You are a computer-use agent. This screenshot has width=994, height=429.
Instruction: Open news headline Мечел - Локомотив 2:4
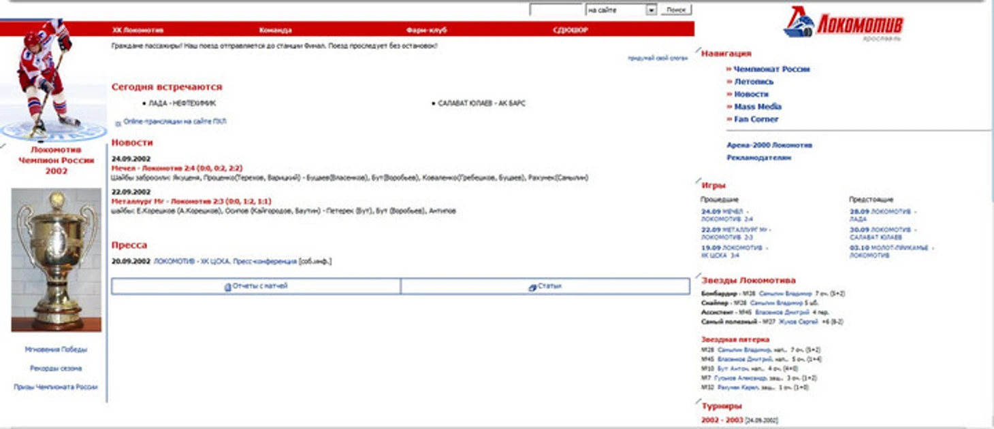(x=177, y=168)
